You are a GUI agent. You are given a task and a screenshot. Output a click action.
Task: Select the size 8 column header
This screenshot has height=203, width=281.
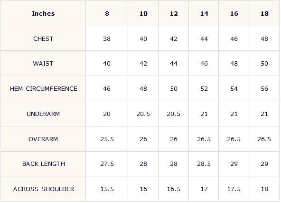click(107, 14)
